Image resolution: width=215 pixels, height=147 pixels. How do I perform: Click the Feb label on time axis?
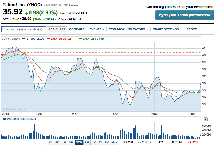pyautogui.click(x=39, y=114)
